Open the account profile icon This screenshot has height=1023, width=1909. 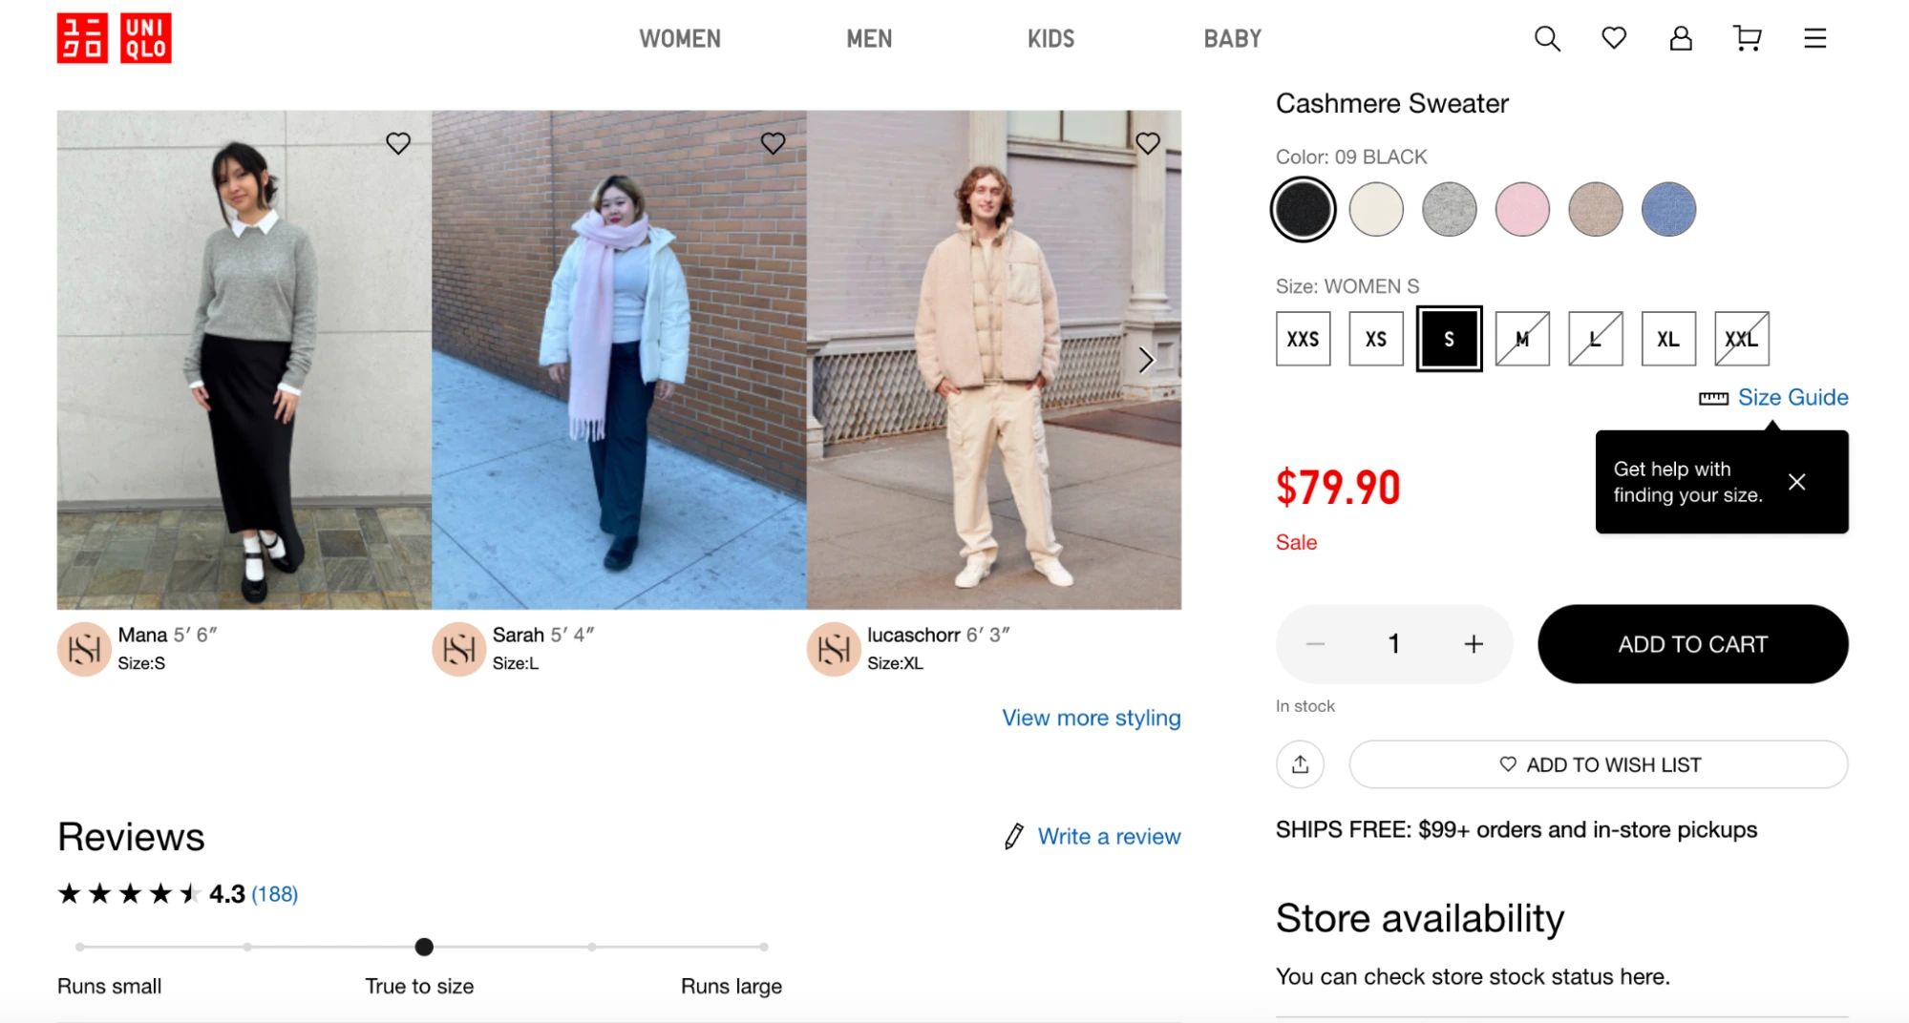click(x=1681, y=39)
